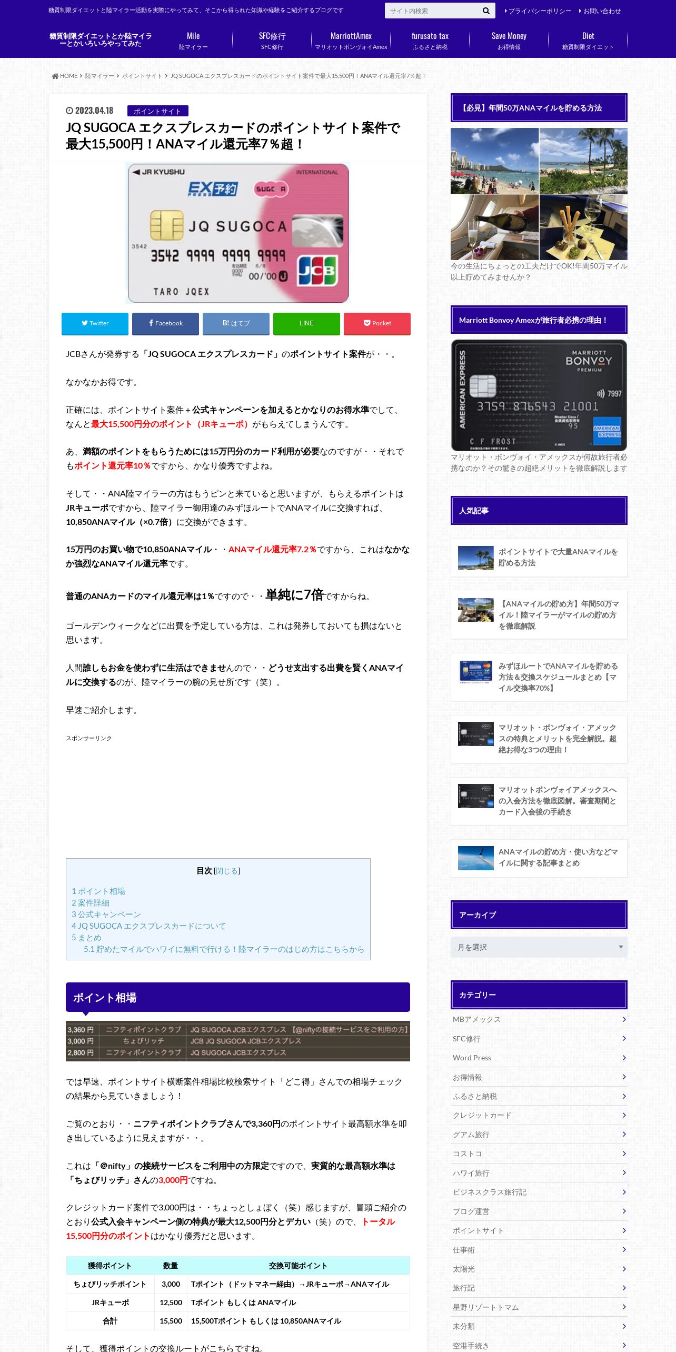Open the ハワイ旅行 category
The width and height of the screenshot is (676, 1352).
[x=539, y=1173]
